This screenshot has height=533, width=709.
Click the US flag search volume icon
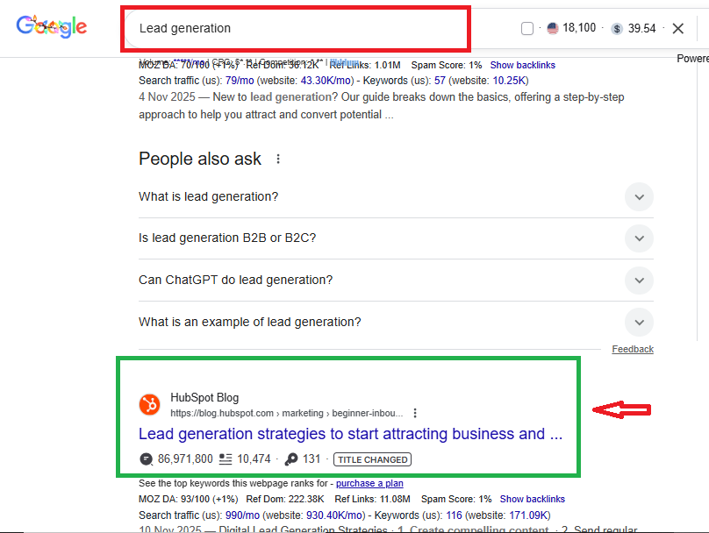[552, 27]
